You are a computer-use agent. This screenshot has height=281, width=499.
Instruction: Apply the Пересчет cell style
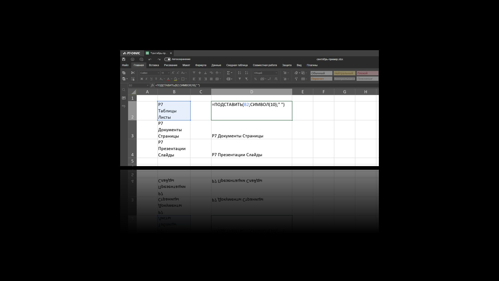[x=321, y=79]
